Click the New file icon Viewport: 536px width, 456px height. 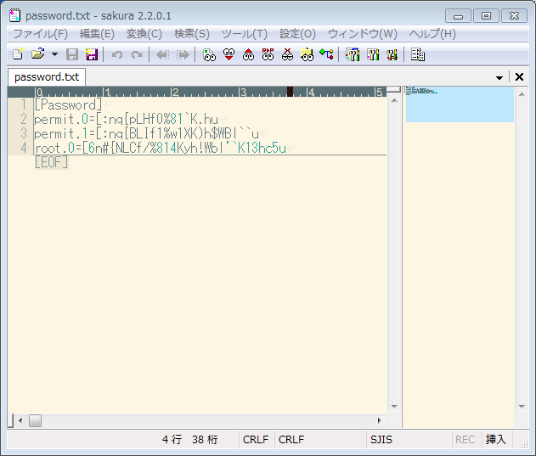[x=17, y=55]
